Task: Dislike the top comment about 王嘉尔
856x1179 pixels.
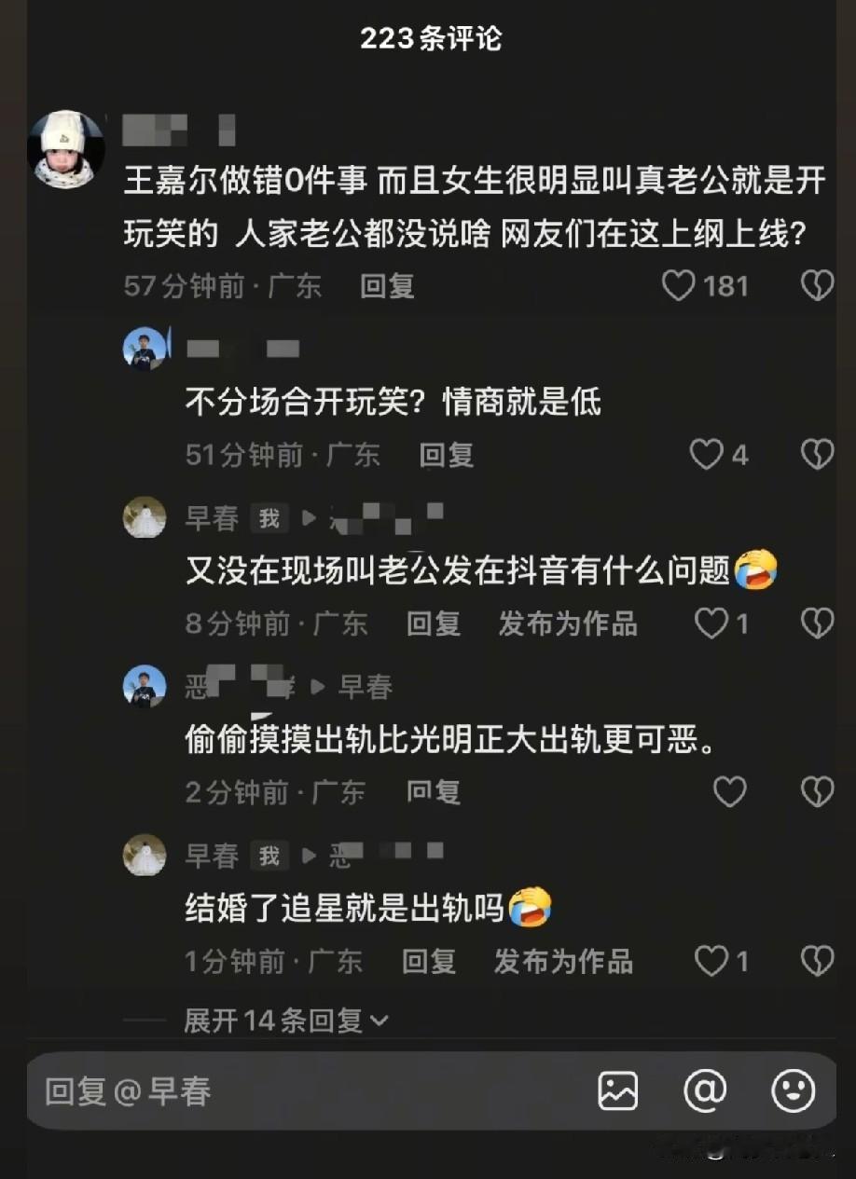Action: (817, 285)
